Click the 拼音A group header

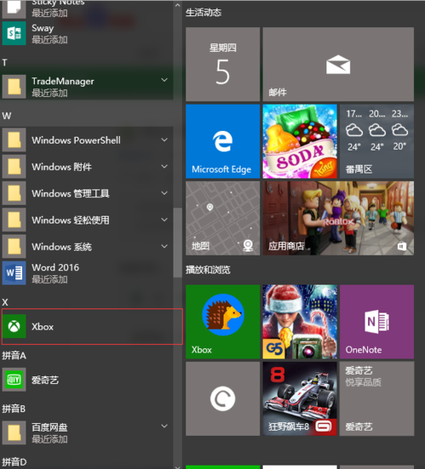tap(14, 355)
